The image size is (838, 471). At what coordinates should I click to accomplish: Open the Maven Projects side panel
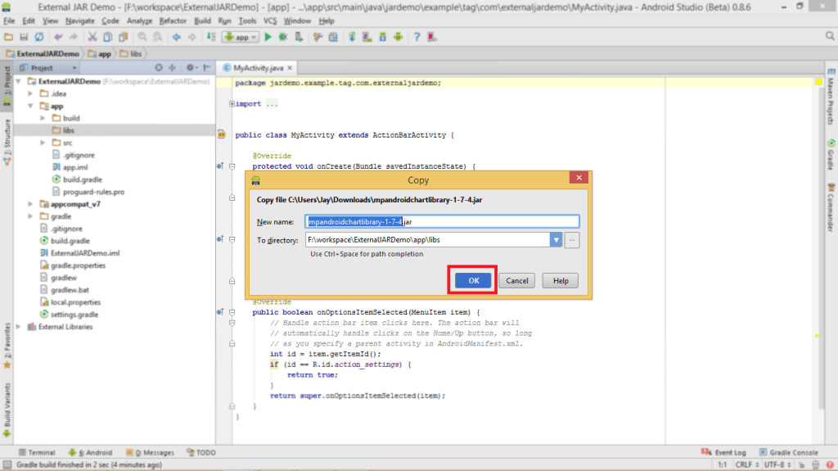pyautogui.click(x=831, y=97)
